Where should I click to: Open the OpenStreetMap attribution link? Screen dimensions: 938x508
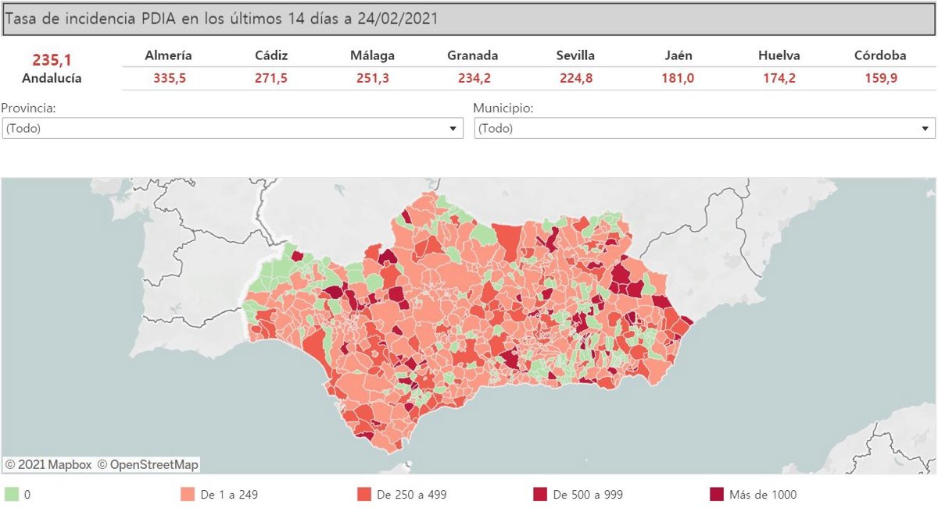click(x=148, y=464)
